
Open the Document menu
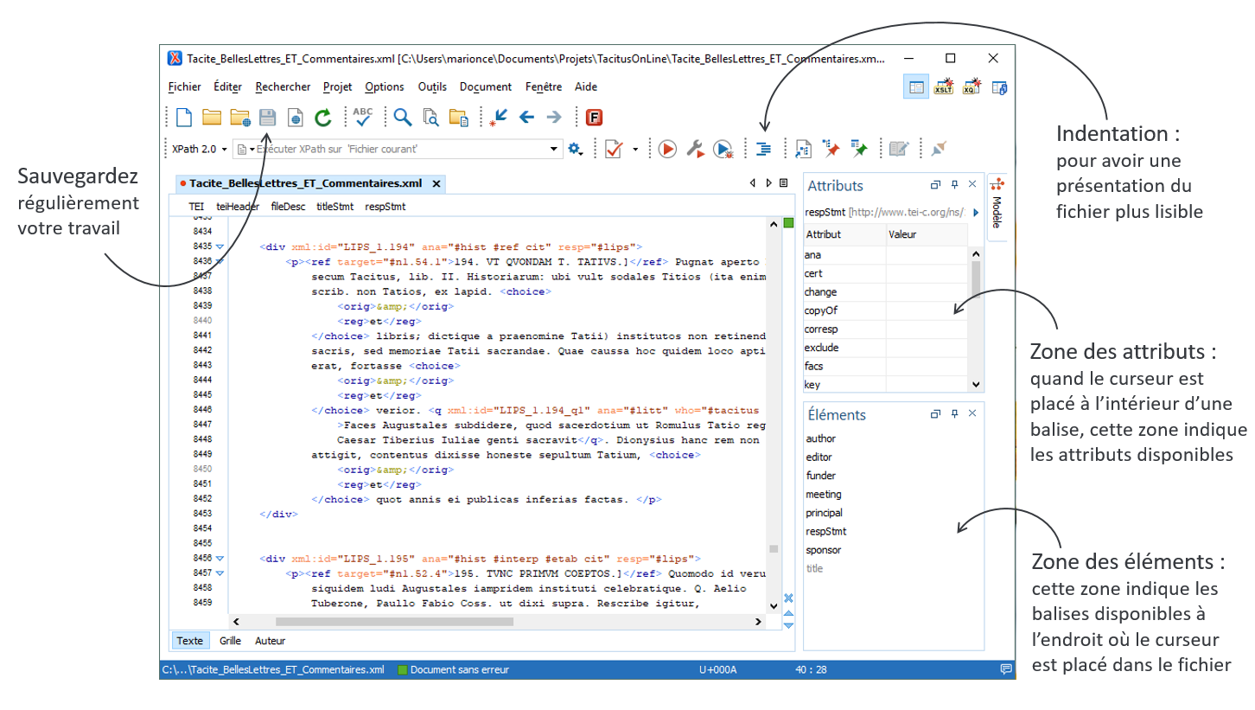[485, 86]
